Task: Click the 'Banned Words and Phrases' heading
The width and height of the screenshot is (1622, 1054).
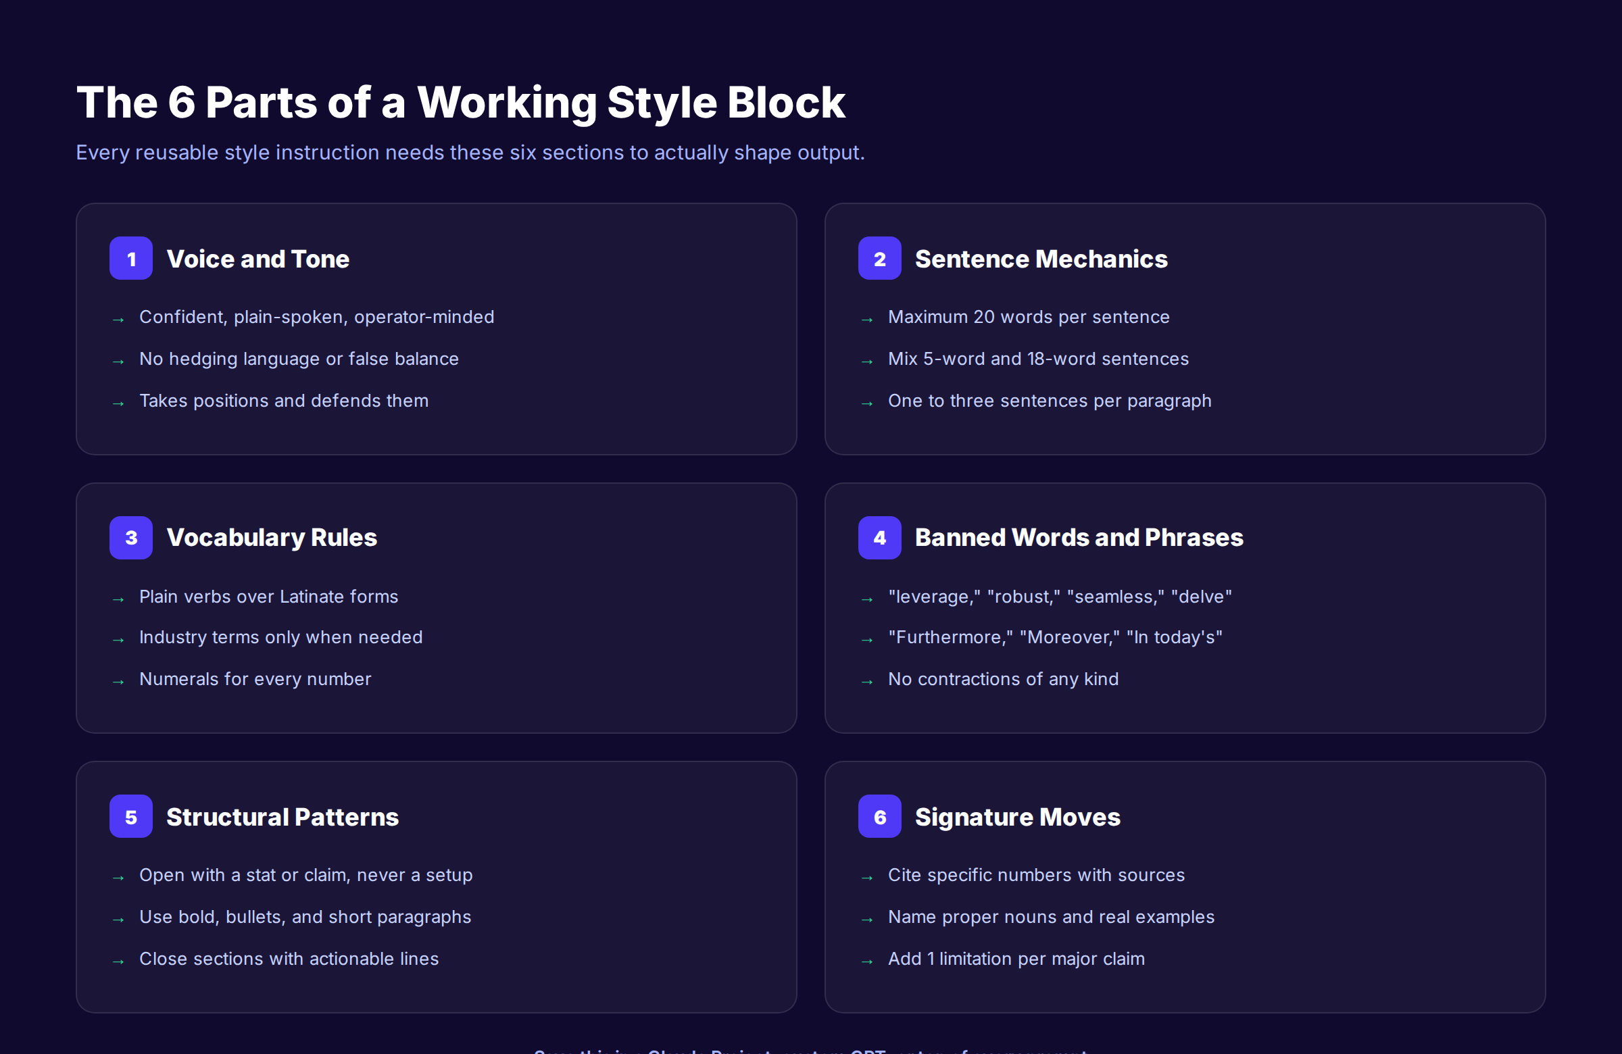Action: 1079,538
